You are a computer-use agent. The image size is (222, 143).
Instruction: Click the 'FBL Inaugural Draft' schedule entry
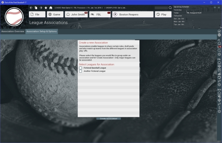click(x=194, y=13)
